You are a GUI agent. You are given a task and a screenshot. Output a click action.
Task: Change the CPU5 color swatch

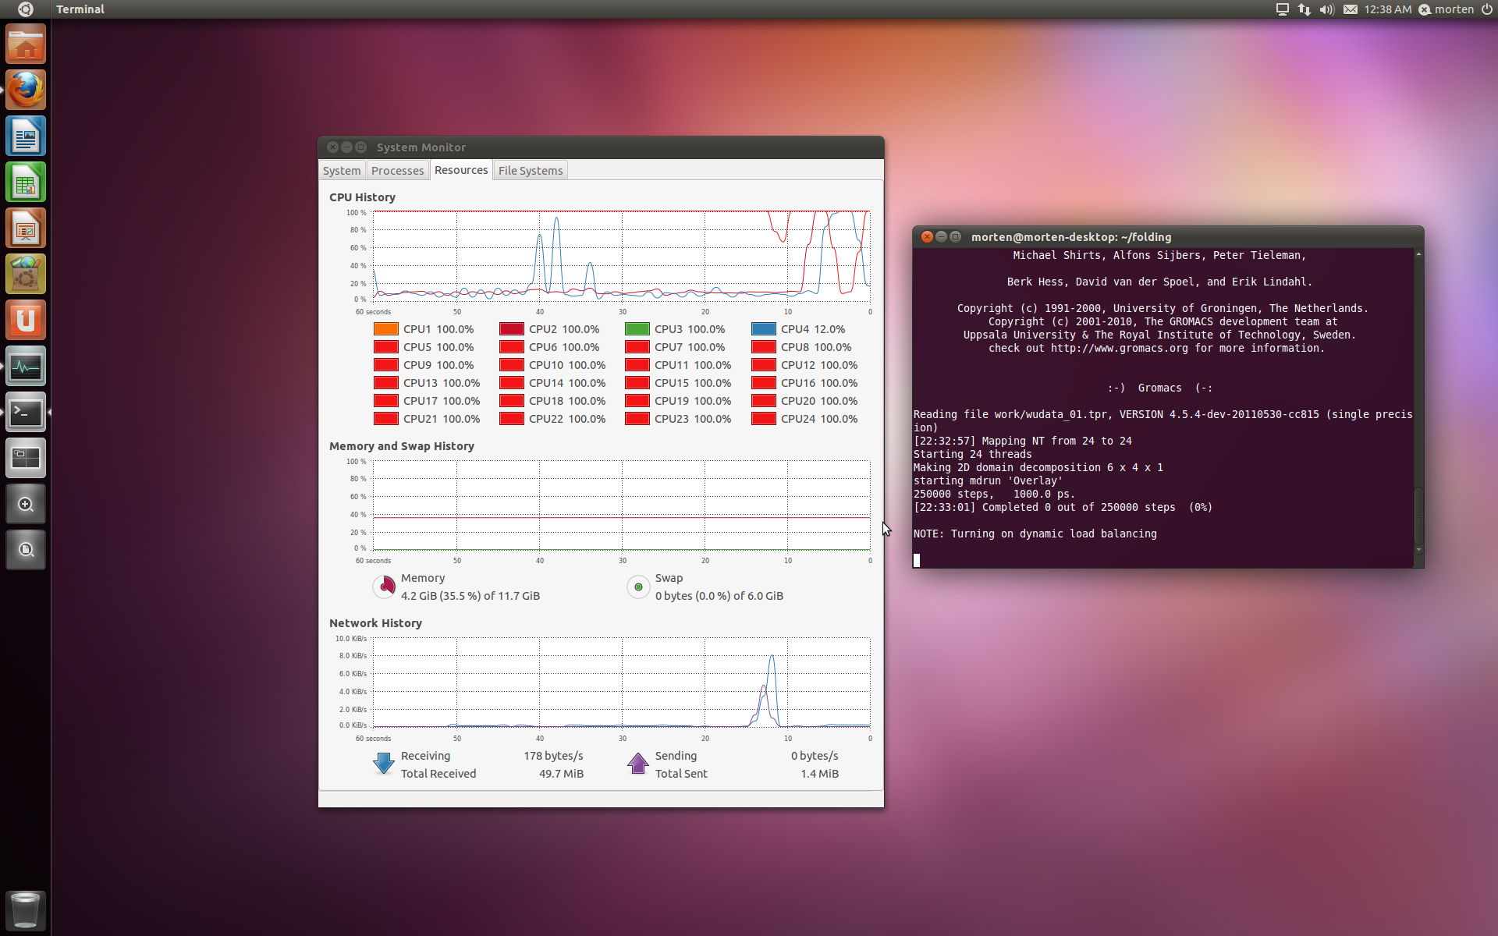click(x=386, y=347)
